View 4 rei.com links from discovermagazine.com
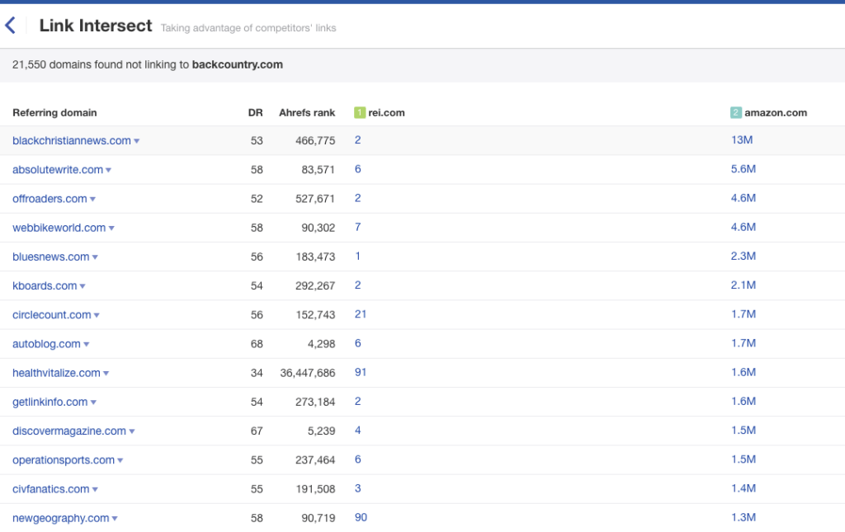The height and width of the screenshot is (532, 845). tap(358, 431)
